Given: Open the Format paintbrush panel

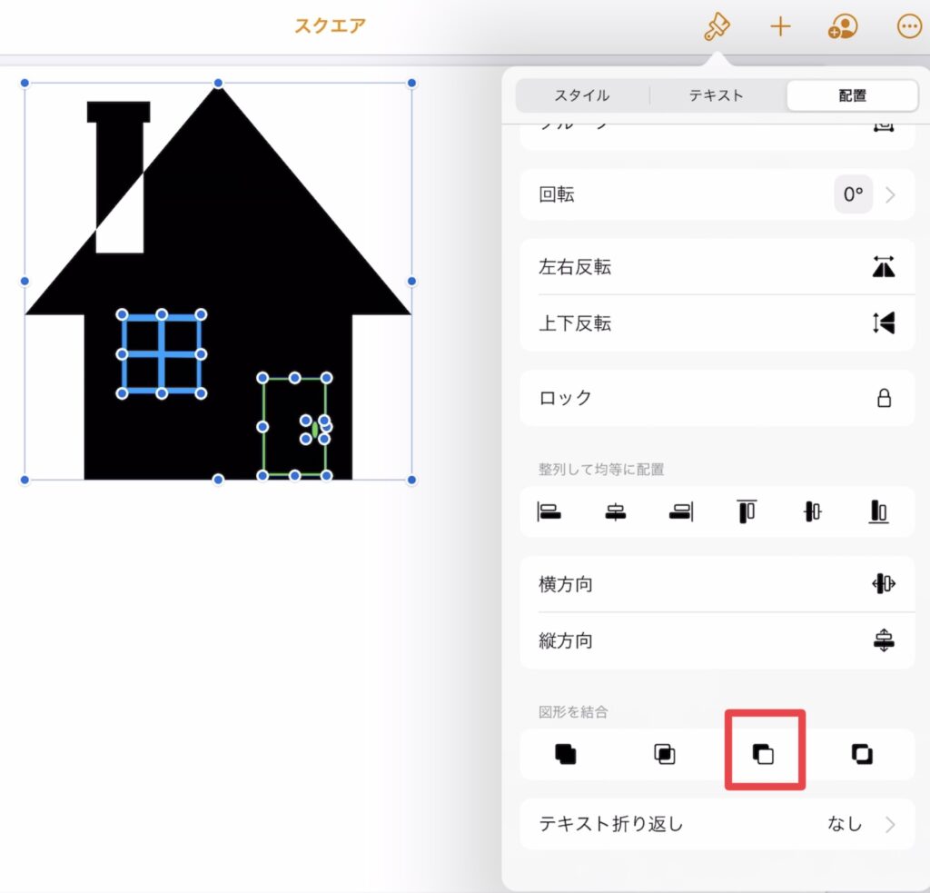Looking at the screenshot, I should click(x=717, y=26).
